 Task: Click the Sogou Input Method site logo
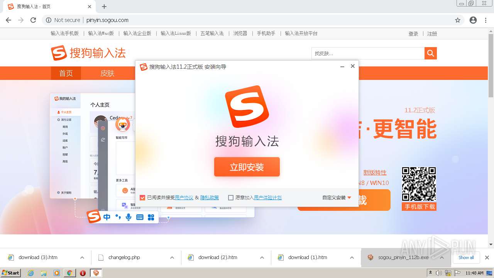[88, 53]
